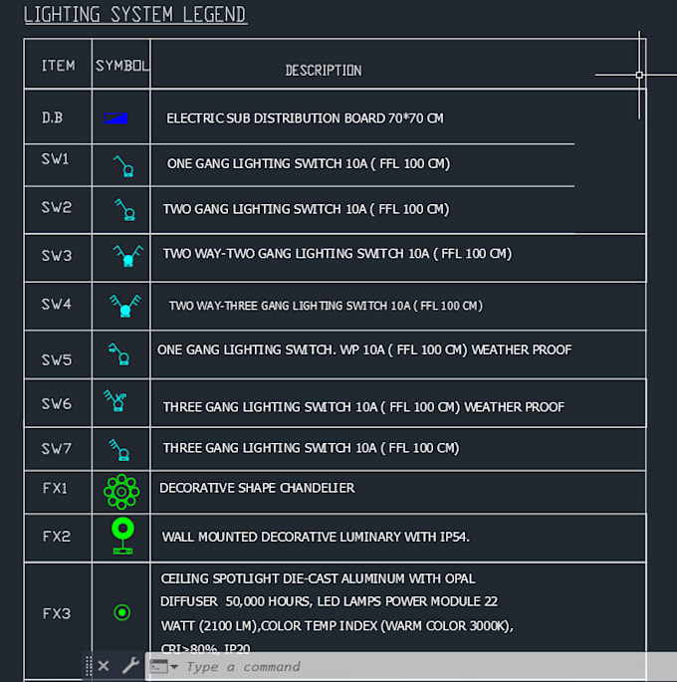The height and width of the screenshot is (682, 677).
Task: Select the SW5 weather proof switch symbol
Action: pos(118,353)
